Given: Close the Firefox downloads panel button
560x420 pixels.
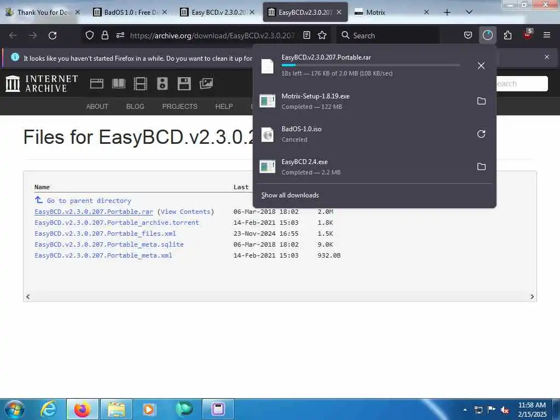Looking at the screenshot, I should click(x=487, y=35).
